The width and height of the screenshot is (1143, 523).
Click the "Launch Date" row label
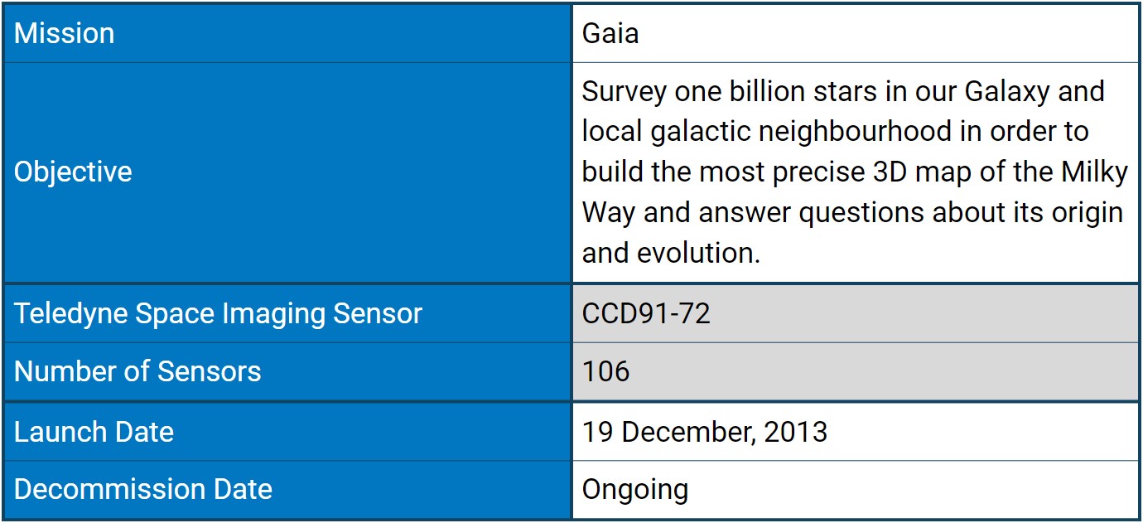point(94,432)
